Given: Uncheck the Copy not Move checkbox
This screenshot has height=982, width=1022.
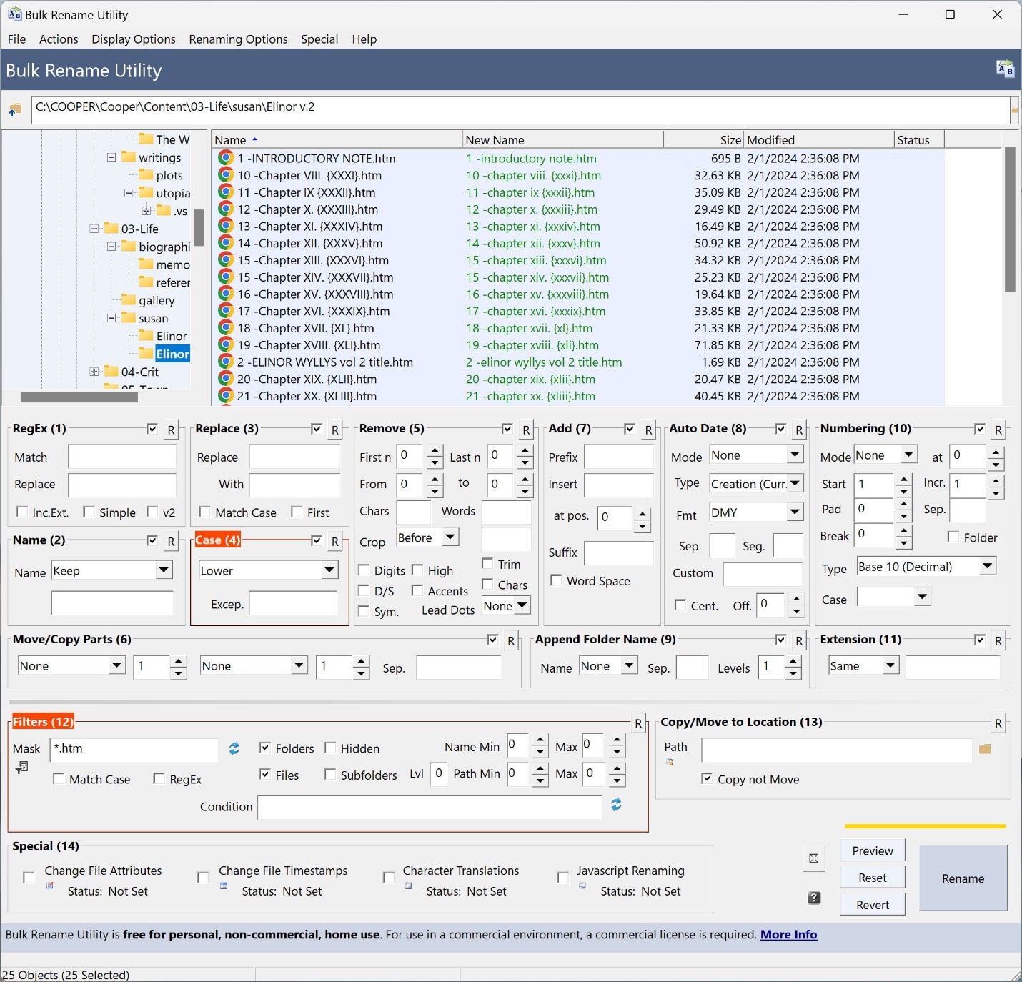Looking at the screenshot, I should tap(707, 779).
